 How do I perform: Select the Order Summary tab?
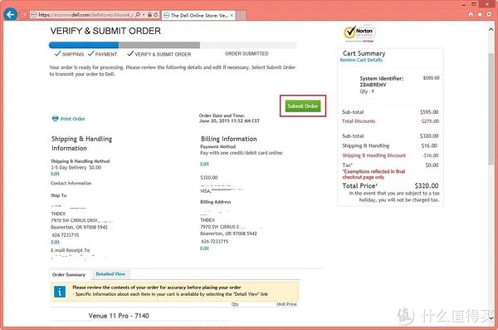pos(69,274)
